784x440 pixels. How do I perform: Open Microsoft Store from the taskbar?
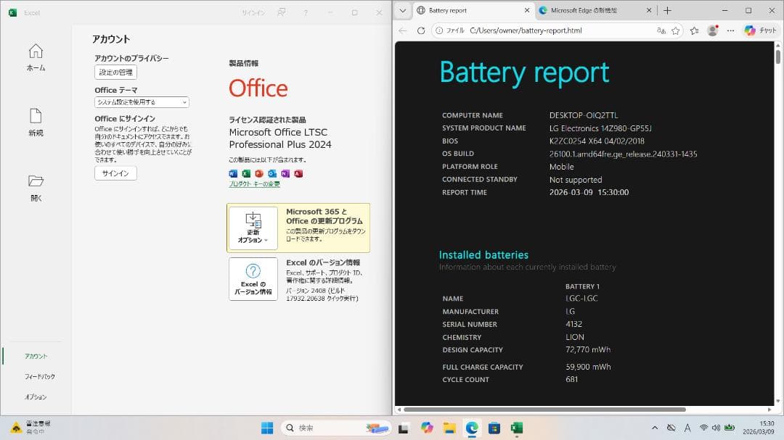pos(494,428)
